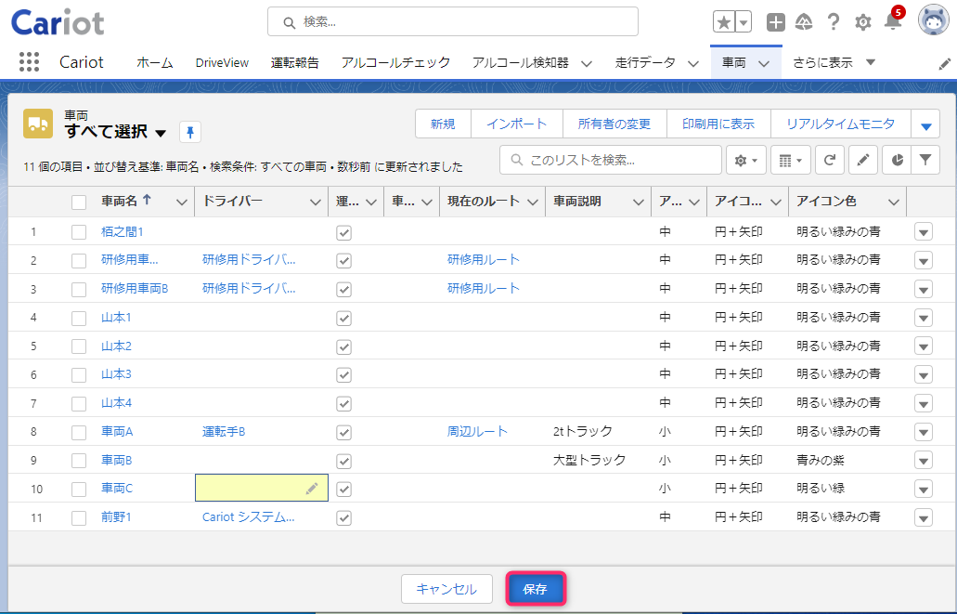View notifications bell icon

pos(893,21)
